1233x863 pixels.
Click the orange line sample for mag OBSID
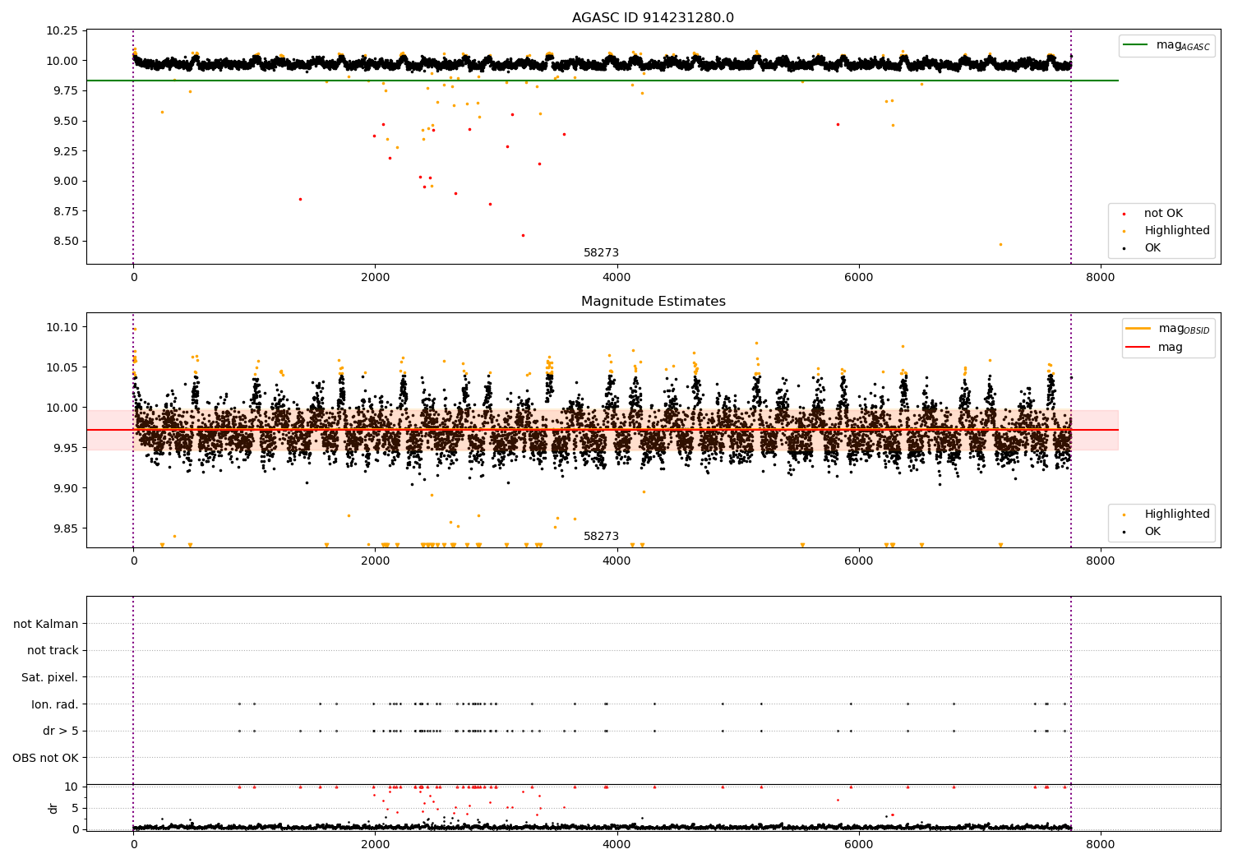coord(1138,329)
